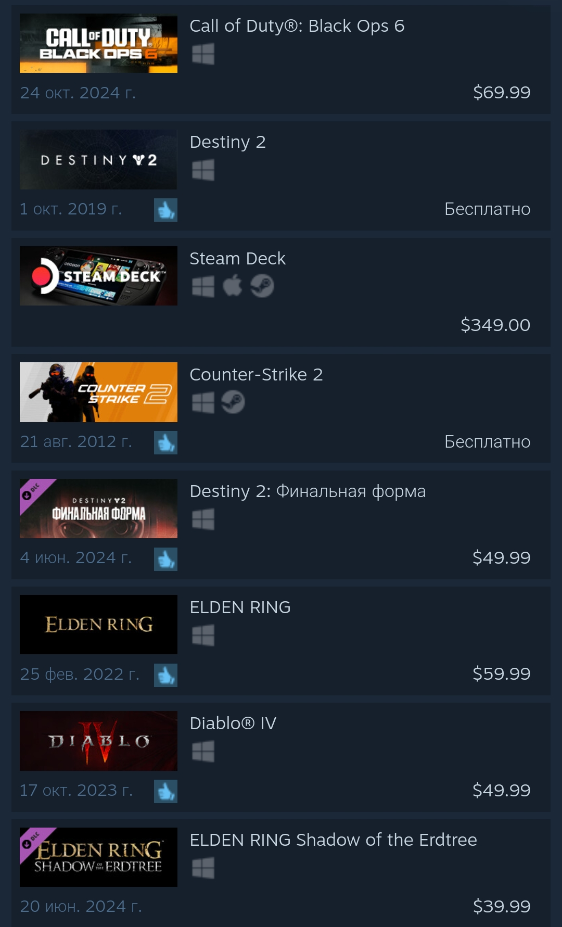
Task: Open the Steam Deck capsule image
Action: coord(98,276)
